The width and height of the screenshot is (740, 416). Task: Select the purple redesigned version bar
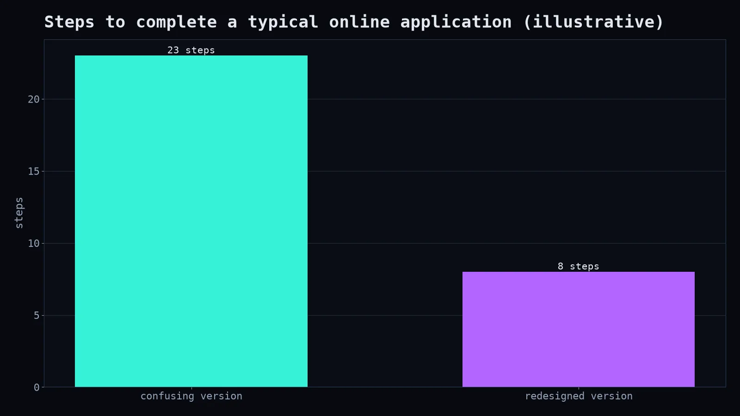579,329
